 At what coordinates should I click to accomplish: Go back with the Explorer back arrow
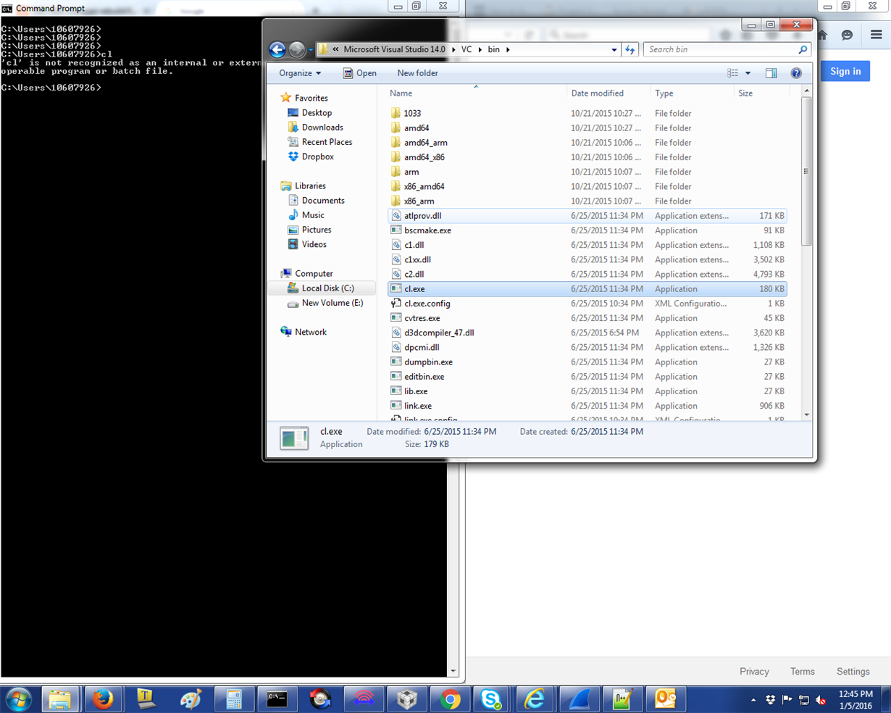click(277, 49)
